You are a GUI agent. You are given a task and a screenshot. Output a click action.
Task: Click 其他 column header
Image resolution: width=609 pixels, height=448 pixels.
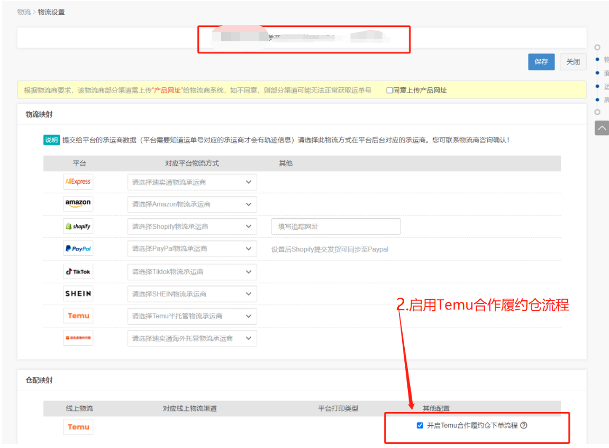coord(286,163)
